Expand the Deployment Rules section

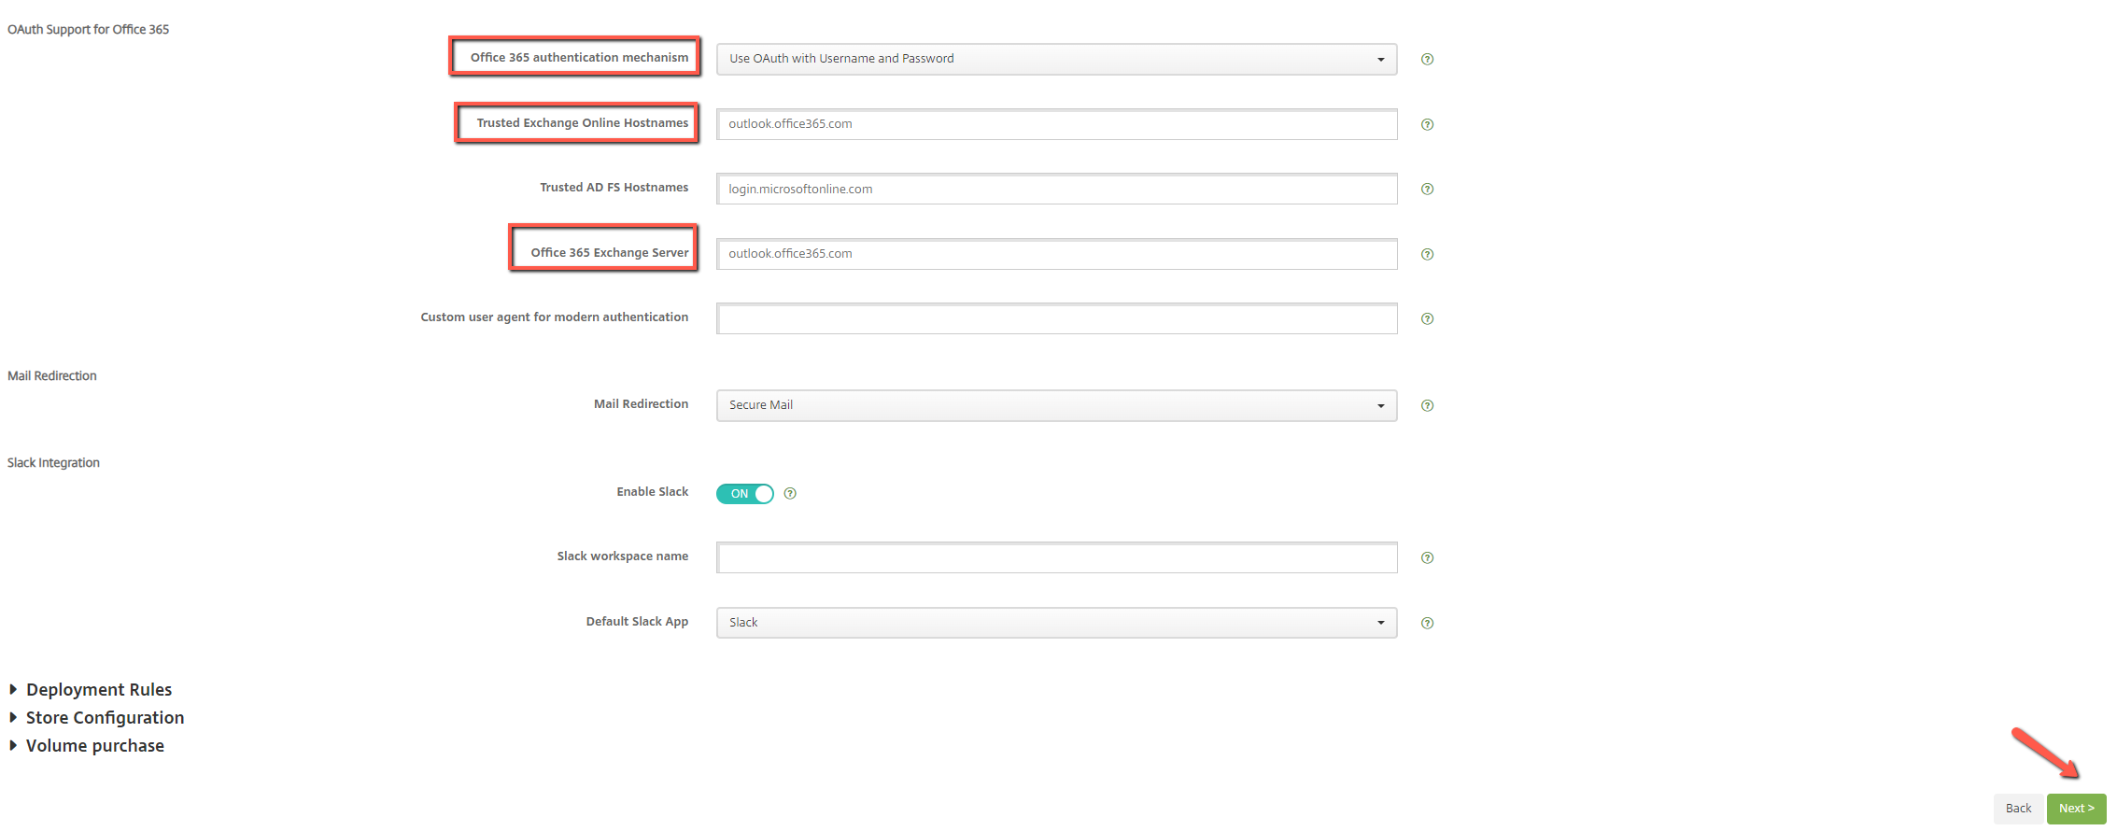point(98,690)
